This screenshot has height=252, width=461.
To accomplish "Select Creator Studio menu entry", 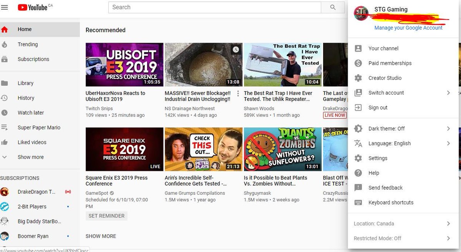I will coord(403,78).
